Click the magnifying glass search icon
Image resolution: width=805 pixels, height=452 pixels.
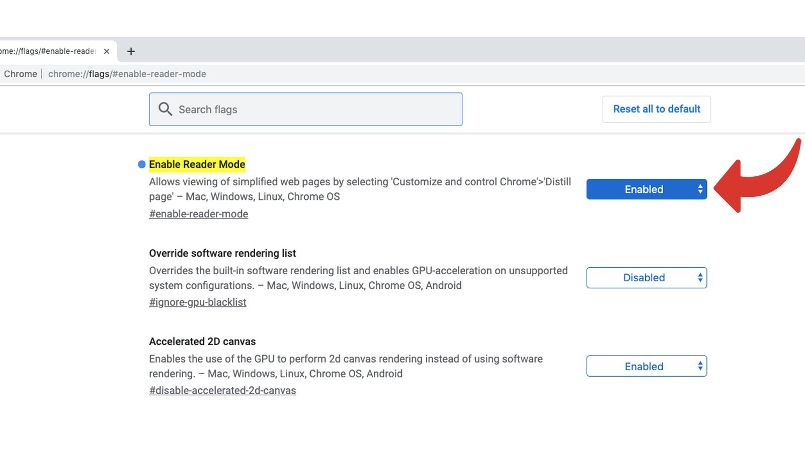pyautogui.click(x=166, y=109)
